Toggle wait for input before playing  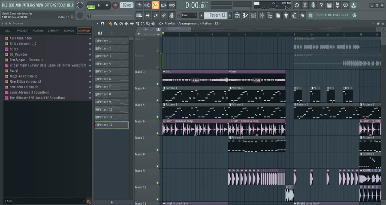(147, 5)
